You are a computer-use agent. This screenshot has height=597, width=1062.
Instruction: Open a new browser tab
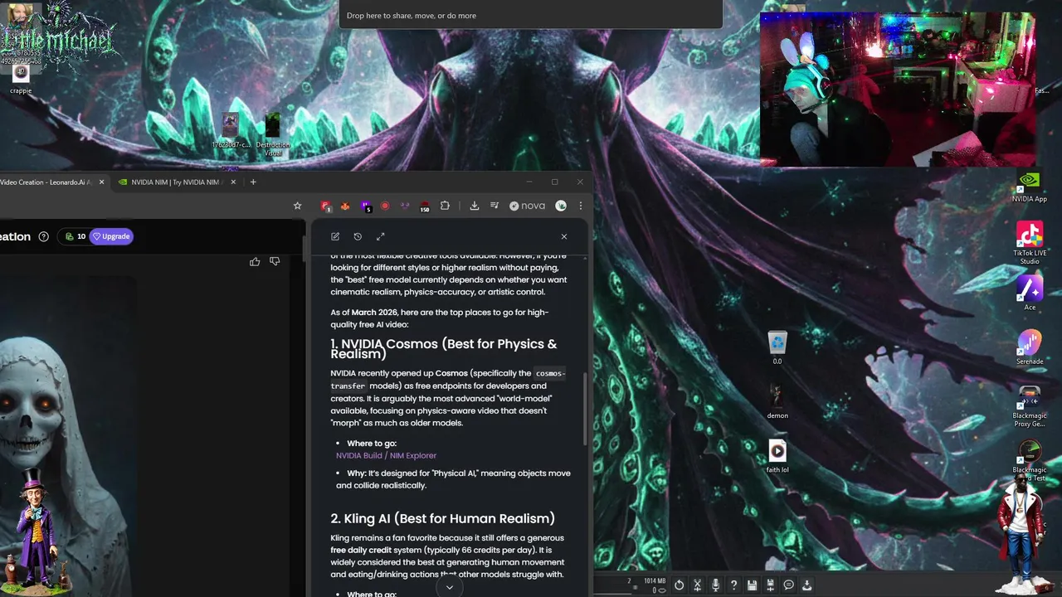point(253,182)
